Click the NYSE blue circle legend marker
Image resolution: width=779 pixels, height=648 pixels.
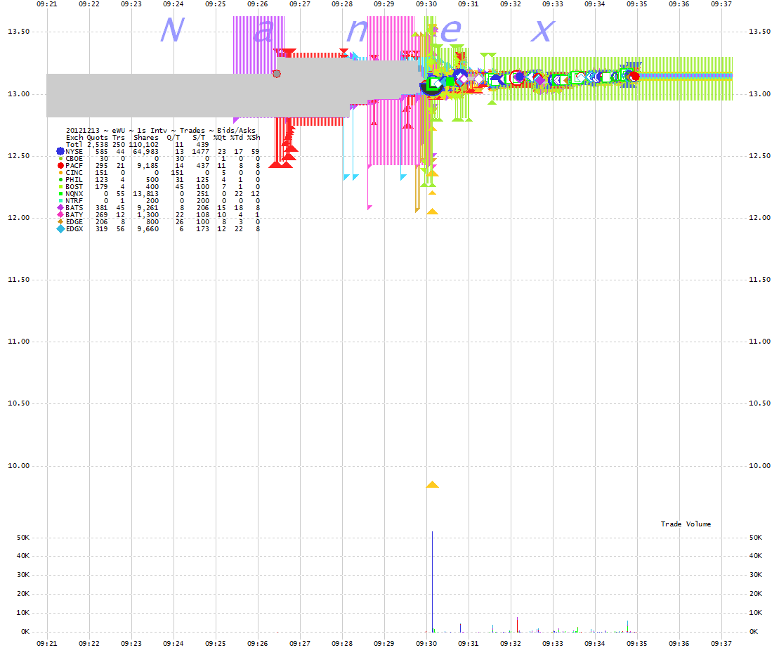pyautogui.click(x=60, y=151)
